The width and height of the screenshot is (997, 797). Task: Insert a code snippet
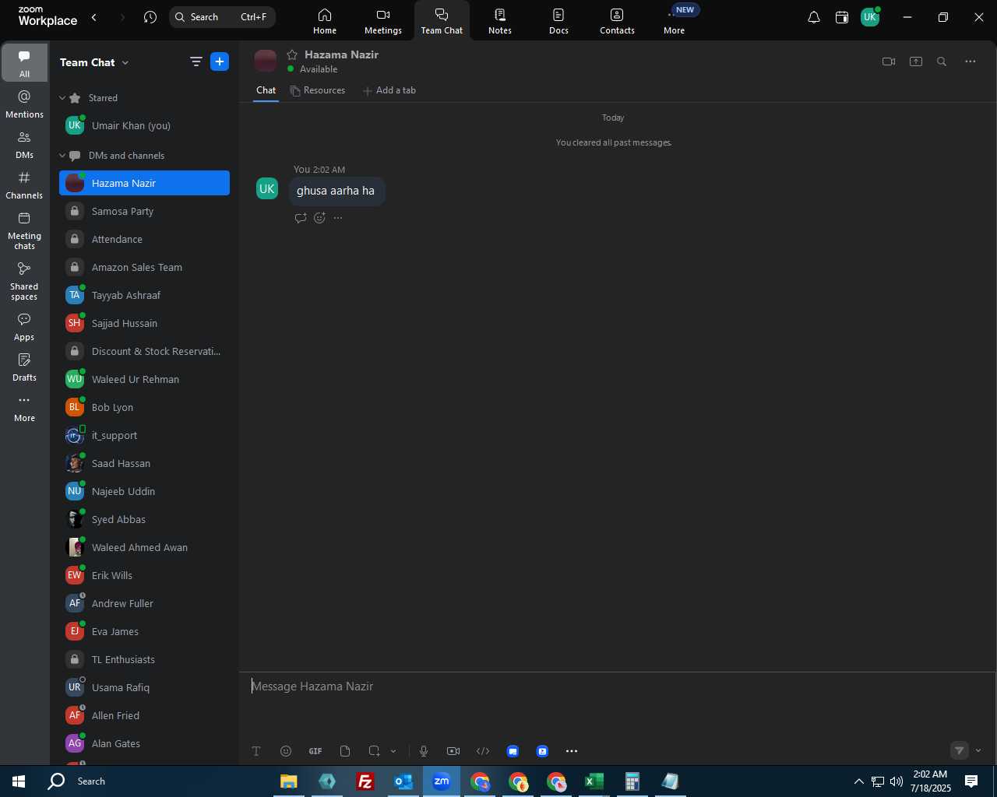pos(483,751)
